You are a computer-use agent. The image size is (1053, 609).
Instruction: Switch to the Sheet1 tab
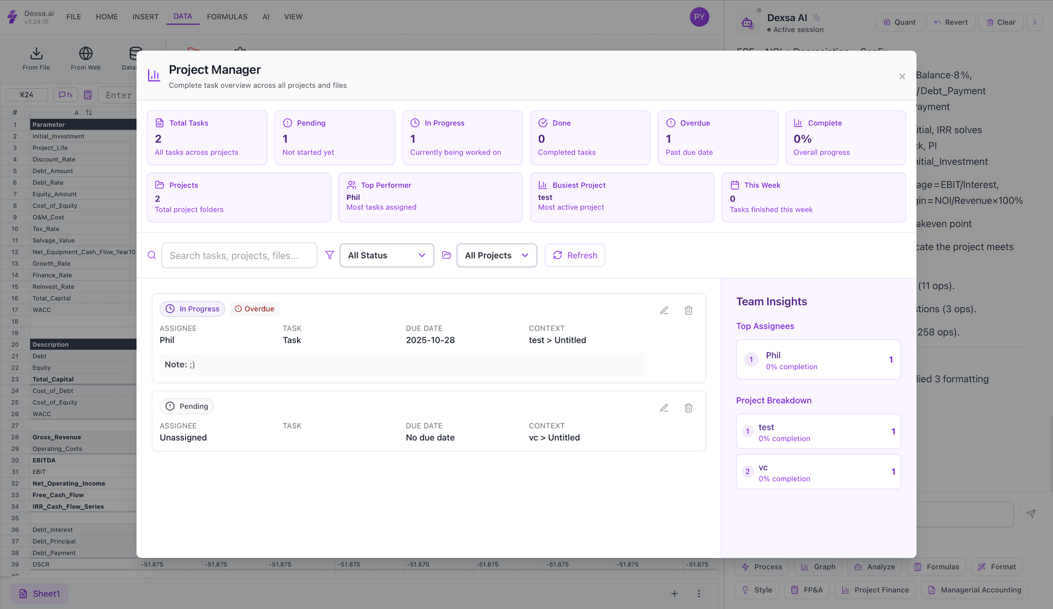tap(40, 594)
